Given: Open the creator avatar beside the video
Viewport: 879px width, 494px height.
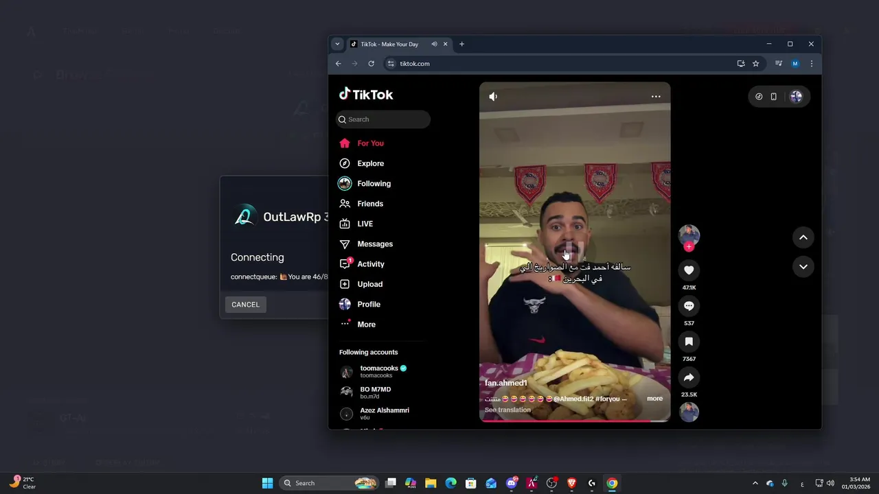Looking at the screenshot, I should coord(689,235).
